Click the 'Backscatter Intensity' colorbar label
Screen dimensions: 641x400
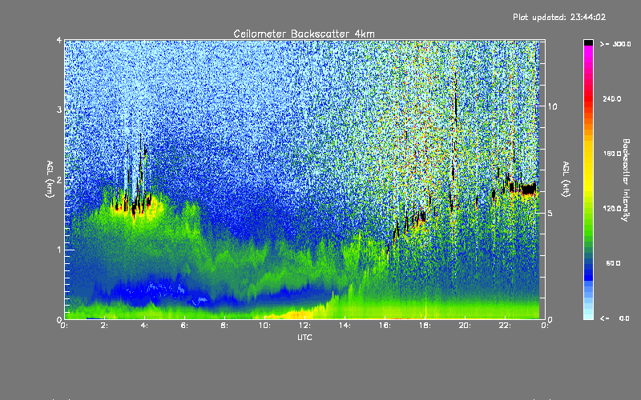pos(626,180)
